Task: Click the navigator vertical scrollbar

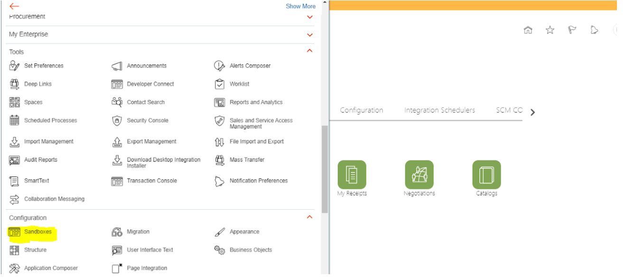Action: coord(325,168)
